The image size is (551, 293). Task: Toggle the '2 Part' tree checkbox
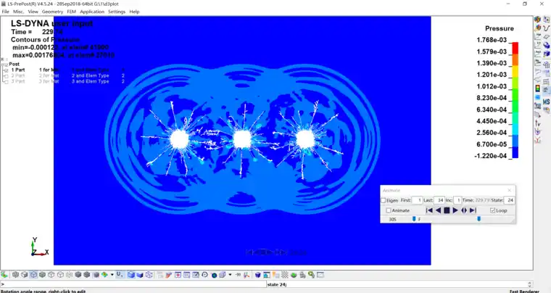(x=5, y=75)
